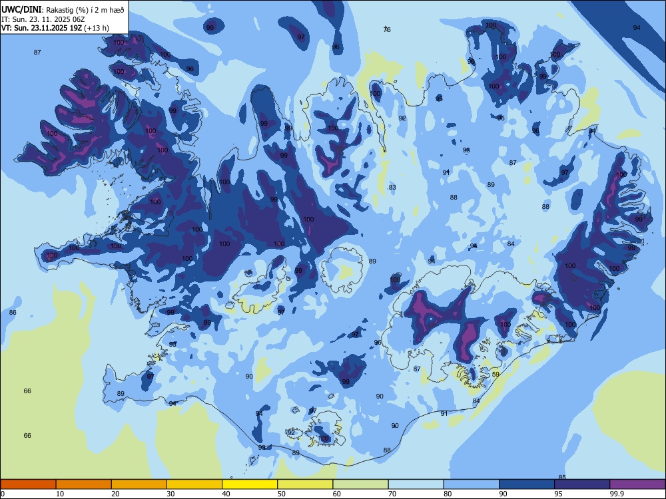Click the '85' humidity value on the map
Screen dimensions: 666x499
pyautogui.click(x=562, y=477)
